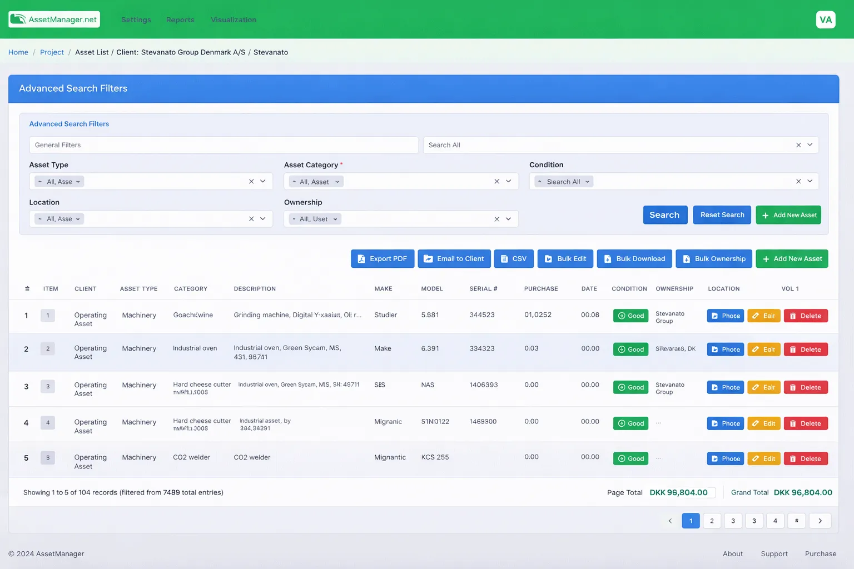Clear the Condition filter selection
Viewport: 854px width, 569px height.
point(798,182)
